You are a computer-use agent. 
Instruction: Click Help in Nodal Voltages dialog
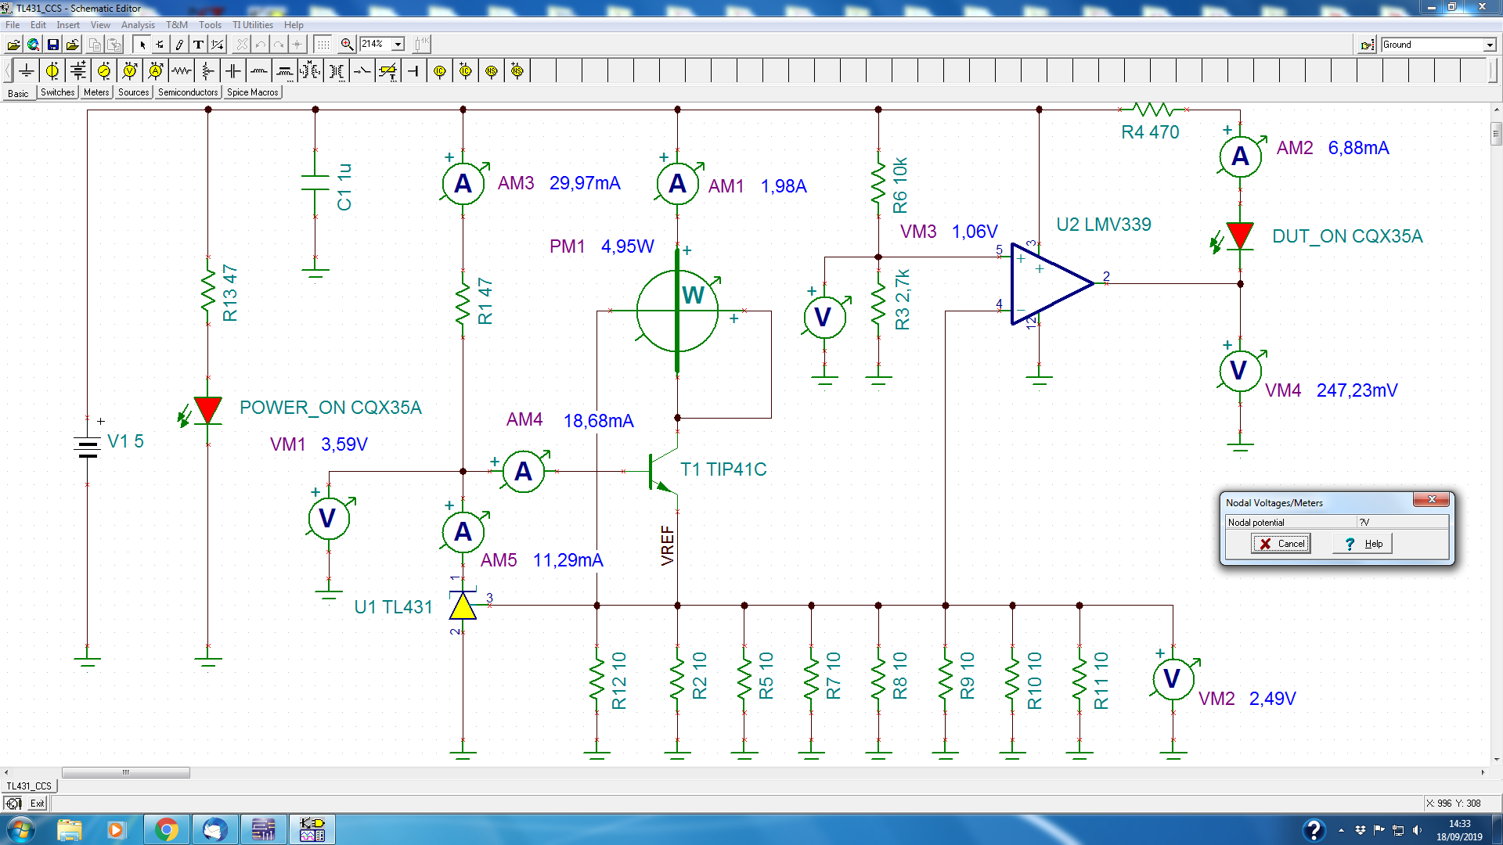pyautogui.click(x=1363, y=544)
